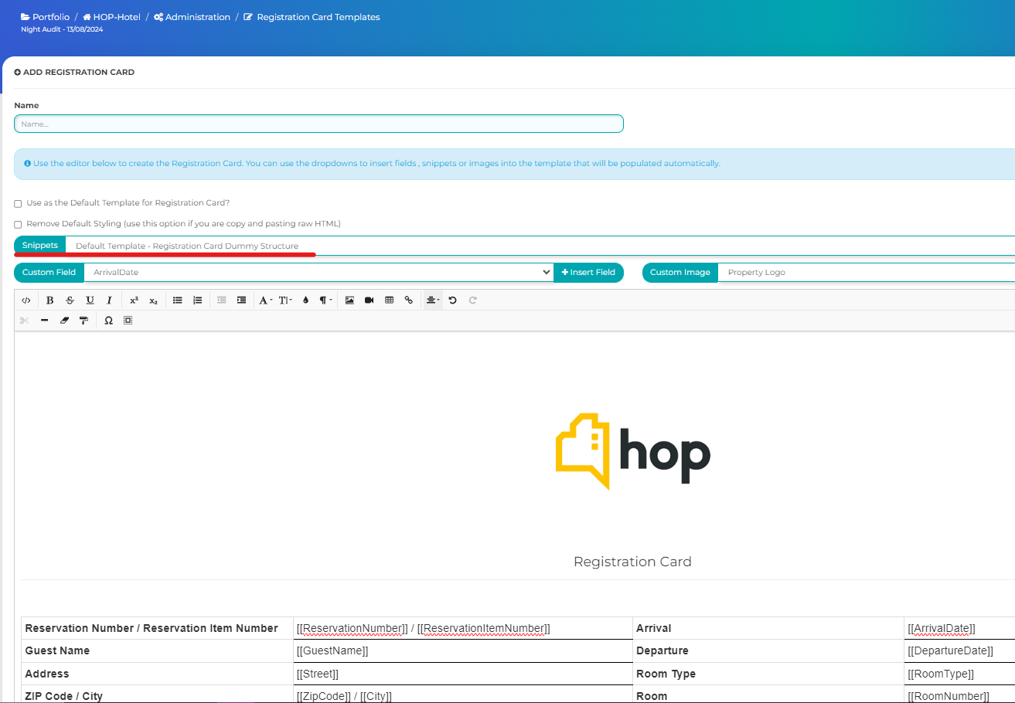Activate the paint format roller tool
The image size is (1015, 703).
(x=83, y=320)
